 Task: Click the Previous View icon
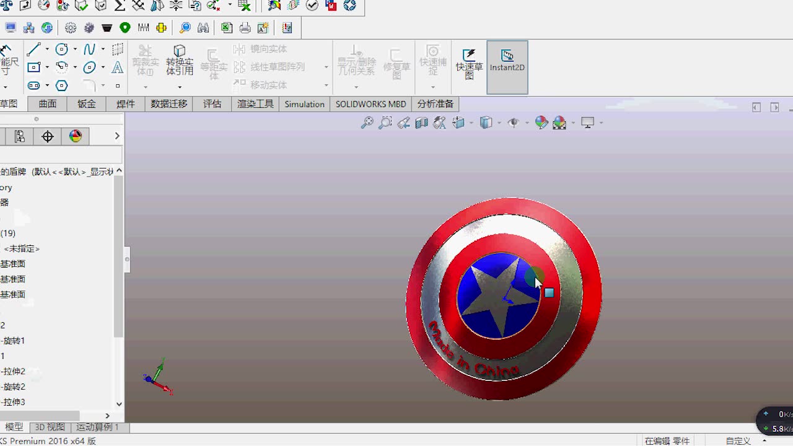tap(403, 123)
